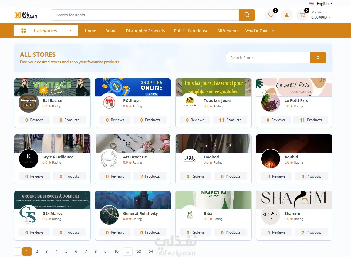Go to previous page with left arrow
This screenshot has width=351, height=257.
coord(18,252)
